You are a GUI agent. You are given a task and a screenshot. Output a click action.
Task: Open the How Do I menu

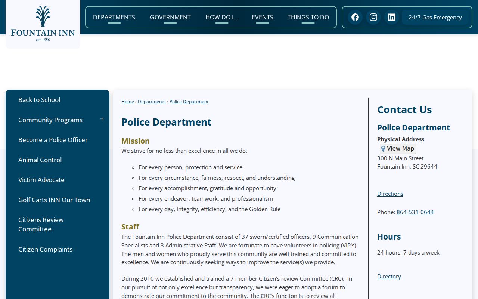click(221, 17)
